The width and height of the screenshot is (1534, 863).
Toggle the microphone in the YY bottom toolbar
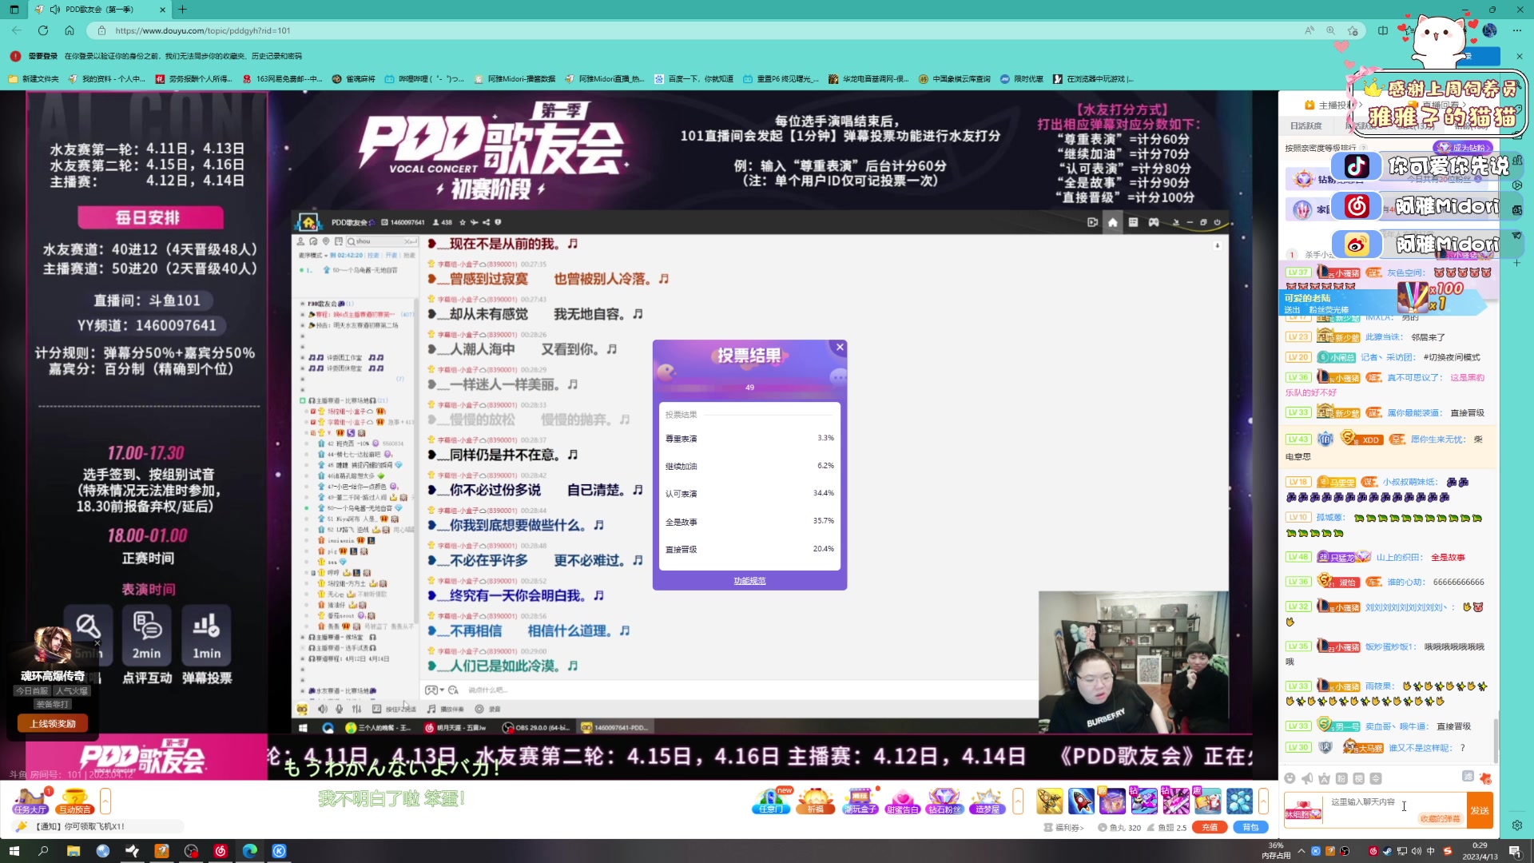click(x=339, y=708)
